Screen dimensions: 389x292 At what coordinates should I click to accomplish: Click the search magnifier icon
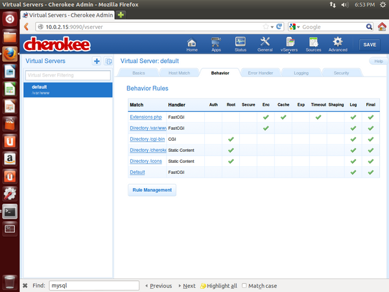[369, 27]
